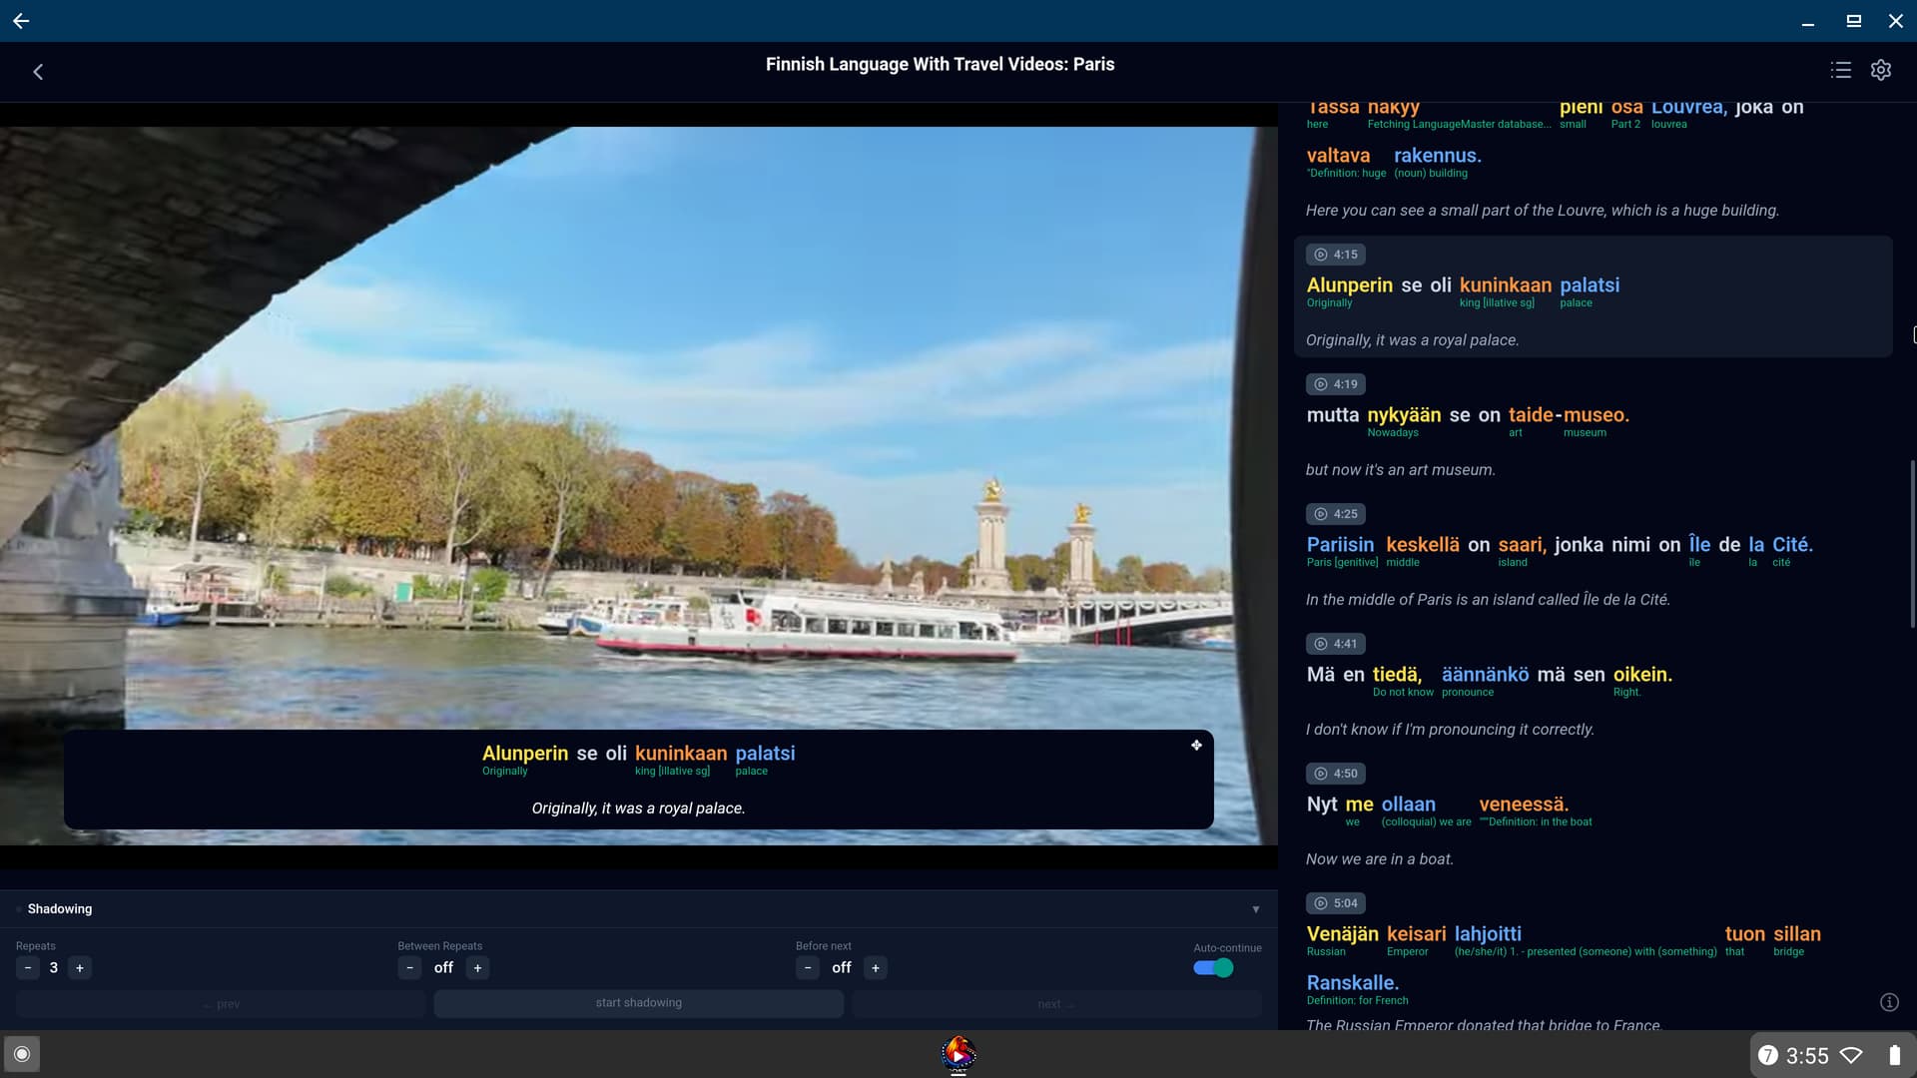This screenshot has width=1917, height=1078.
Task: Click the info icon at the bottom right
Action: tap(1889, 1002)
